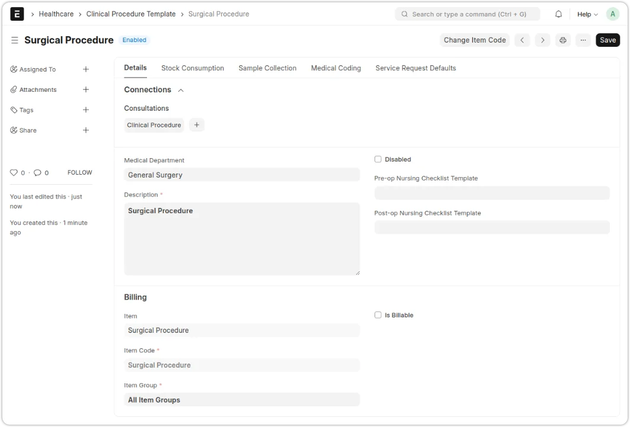630x427 pixels.
Task: Click the search command bar
Action: [468, 14]
